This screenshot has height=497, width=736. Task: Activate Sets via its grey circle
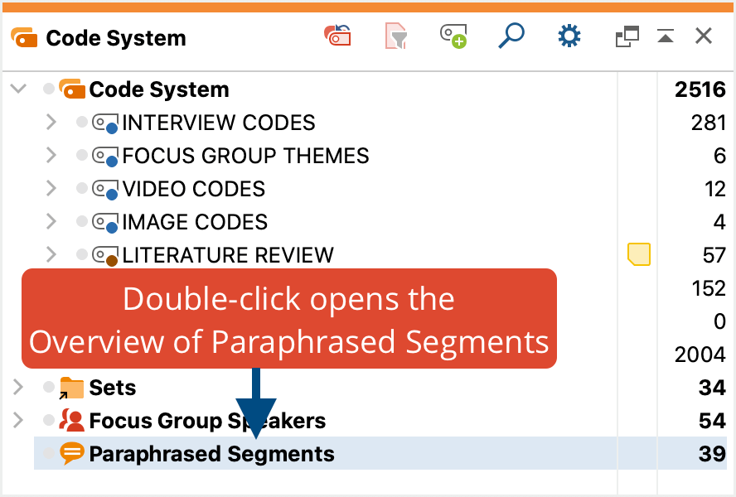(49, 387)
